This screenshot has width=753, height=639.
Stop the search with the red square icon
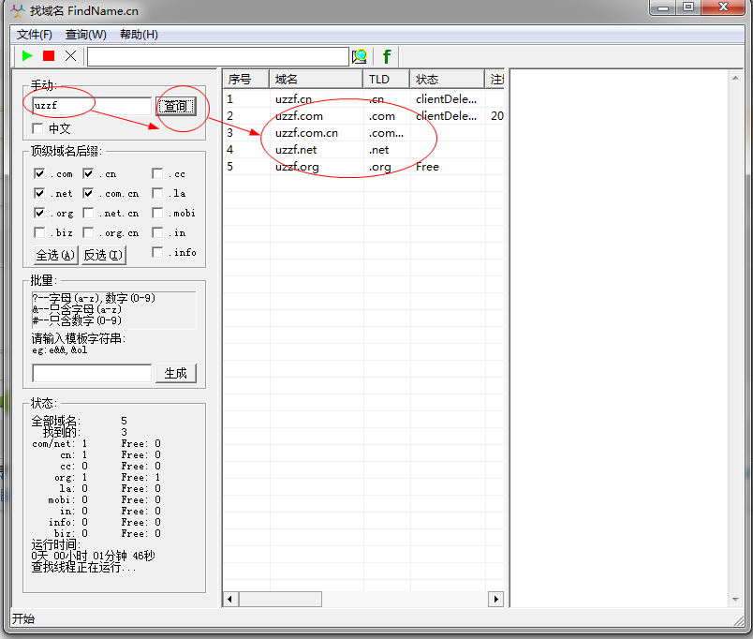[49, 56]
